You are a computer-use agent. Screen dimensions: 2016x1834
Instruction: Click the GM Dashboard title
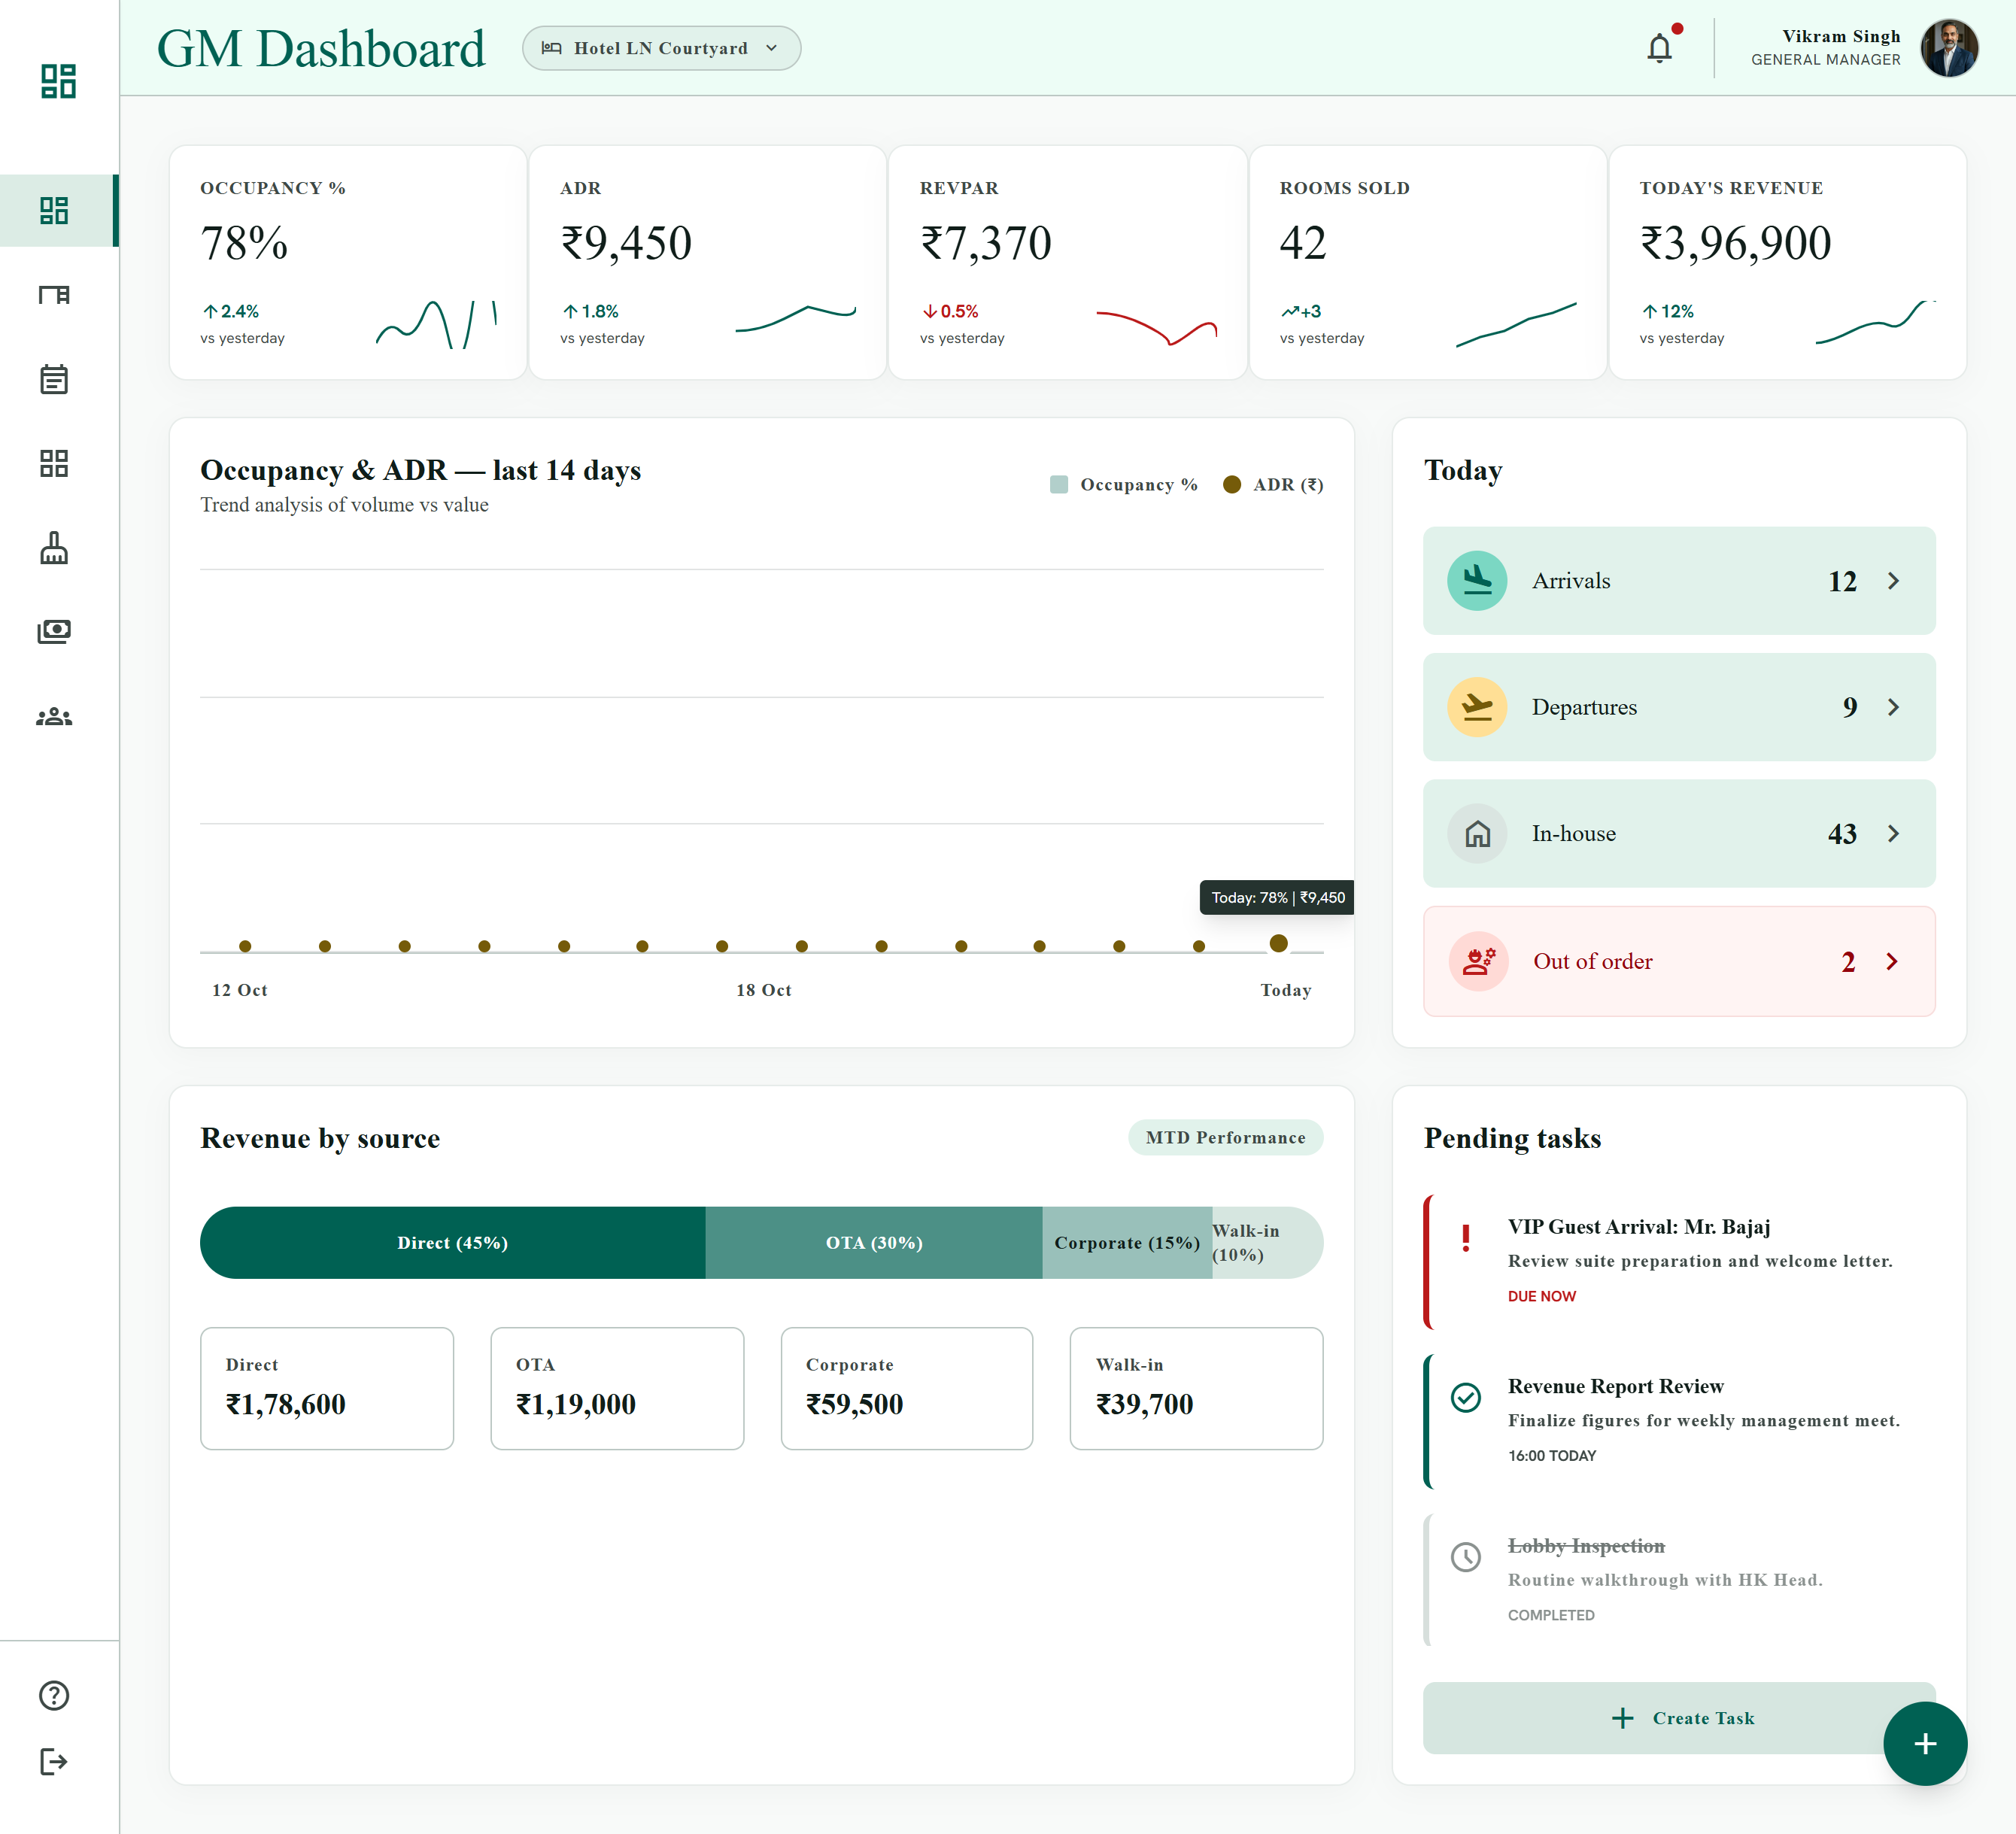pyautogui.click(x=321, y=48)
